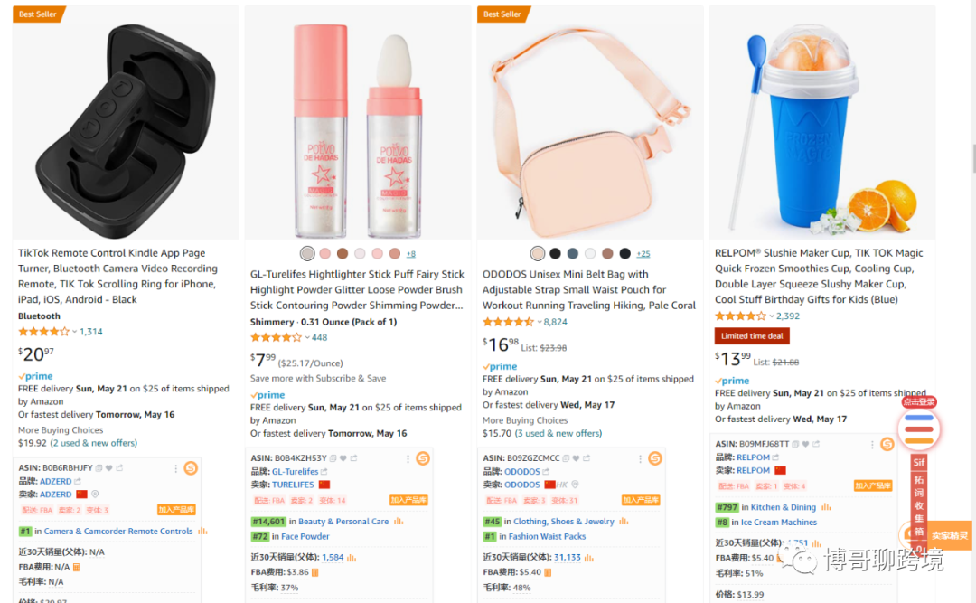
Task: Open the external link icon beside brand ODODOS
Action: point(546,472)
